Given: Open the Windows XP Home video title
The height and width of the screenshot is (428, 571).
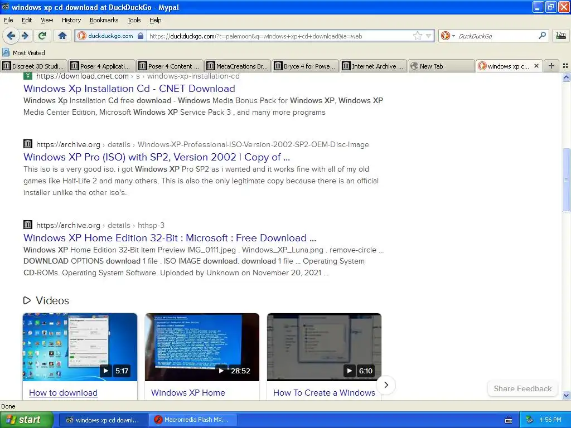Looking at the screenshot, I should (x=188, y=393).
